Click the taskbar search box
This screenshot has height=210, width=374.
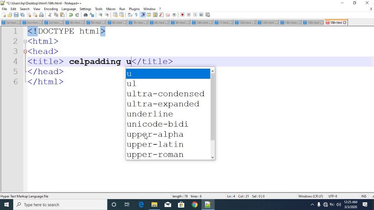(61, 205)
